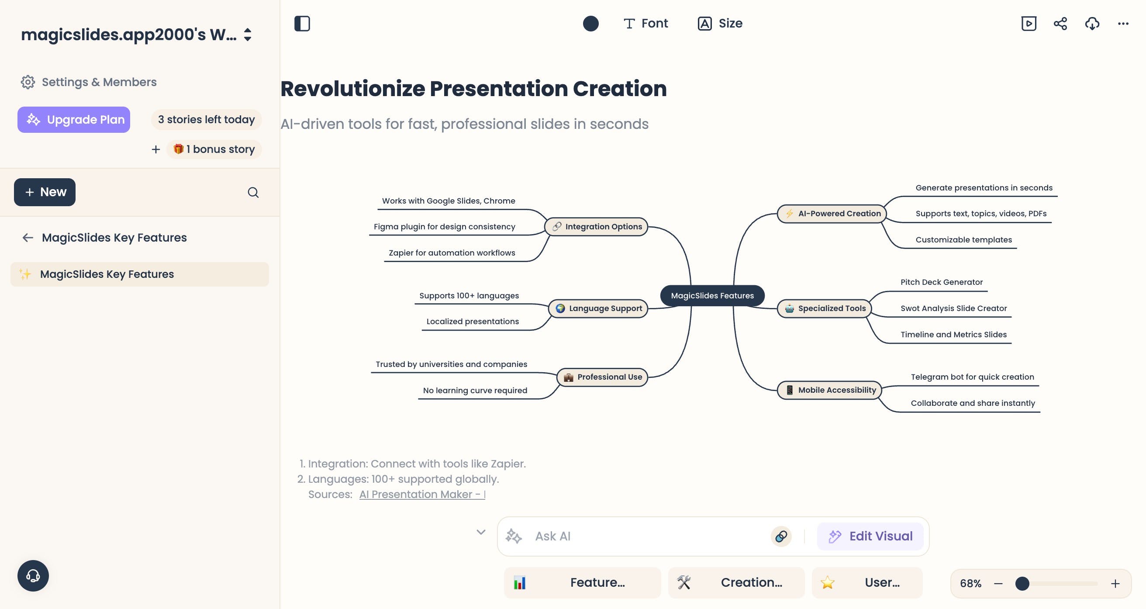
Task: Click the attach link icon in Ask AI
Action: (x=781, y=536)
